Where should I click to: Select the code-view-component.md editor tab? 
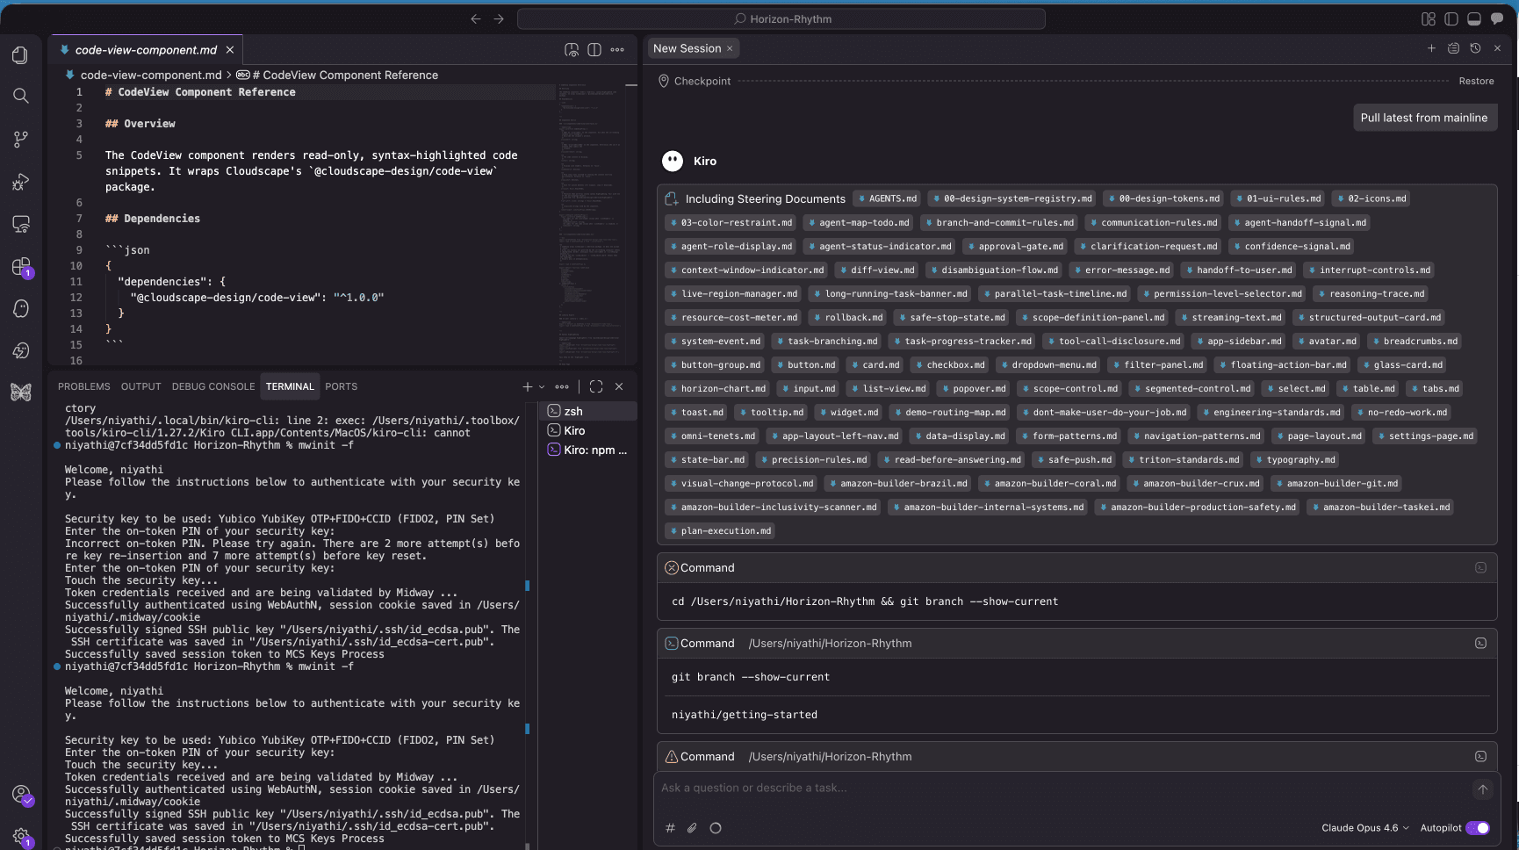tap(146, 50)
